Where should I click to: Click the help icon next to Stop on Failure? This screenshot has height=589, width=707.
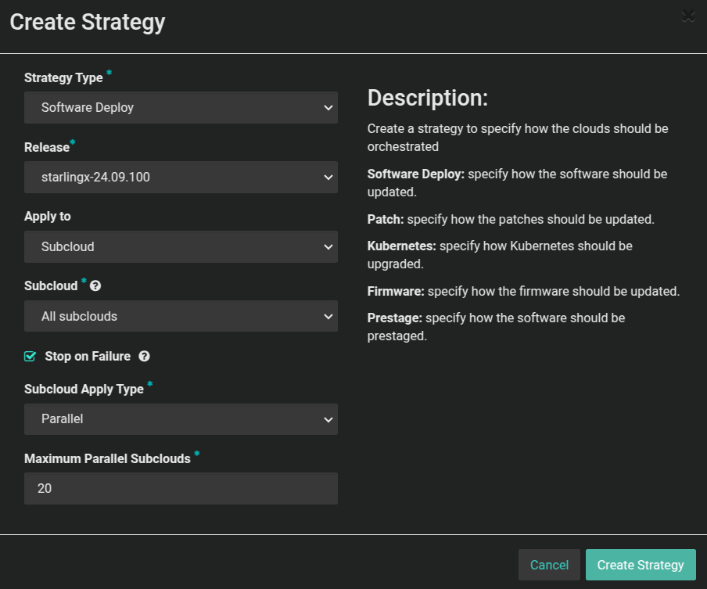145,356
